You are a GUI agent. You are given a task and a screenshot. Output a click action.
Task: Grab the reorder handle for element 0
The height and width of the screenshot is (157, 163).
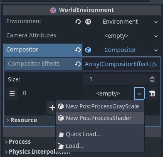[12, 93]
